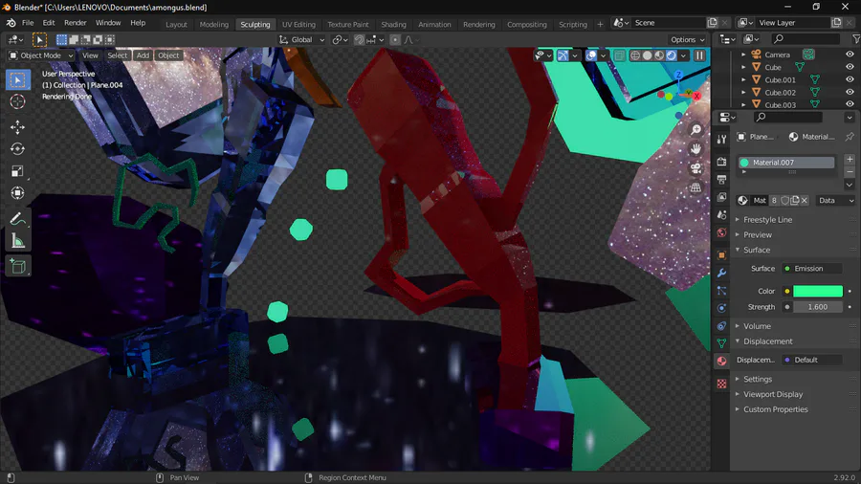Screen dimensions: 861x484
Task: Switch to solid viewport shading
Action: (x=648, y=55)
